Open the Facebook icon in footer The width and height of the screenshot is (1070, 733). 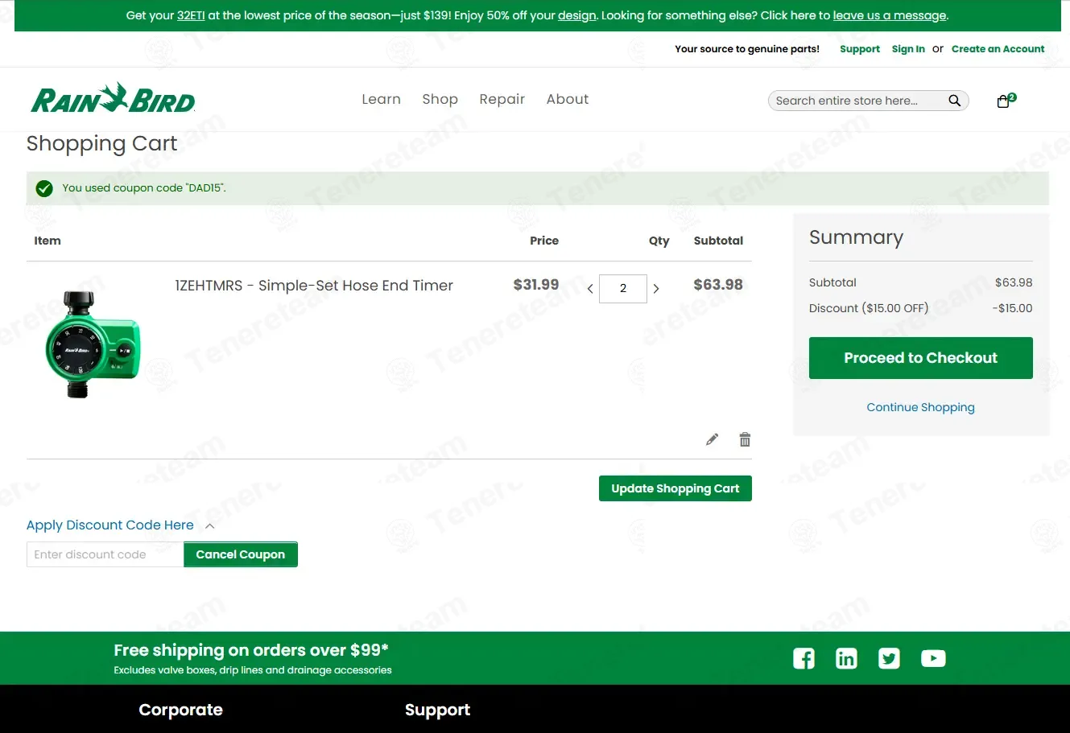pos(804,658)
